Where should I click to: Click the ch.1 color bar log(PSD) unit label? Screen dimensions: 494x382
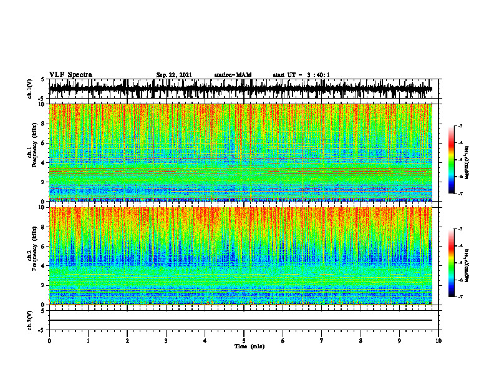pyautogui.click(x=467, y=163)
